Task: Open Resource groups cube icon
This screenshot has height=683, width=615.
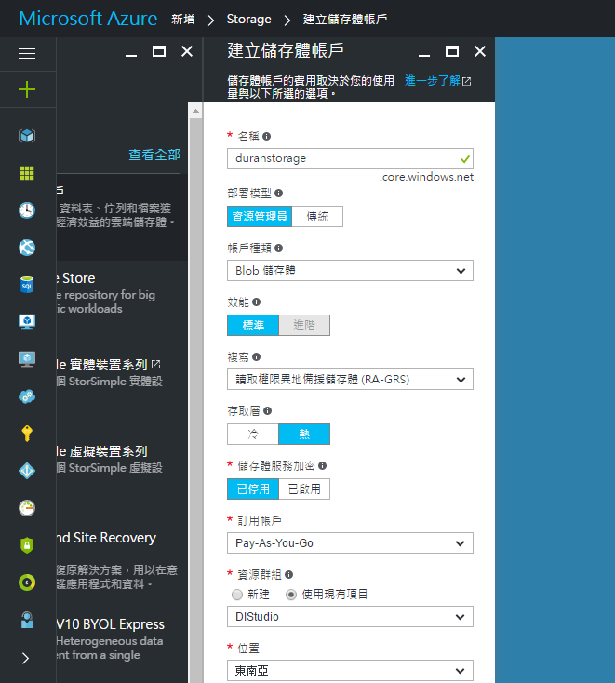Action: coord(27,136)
